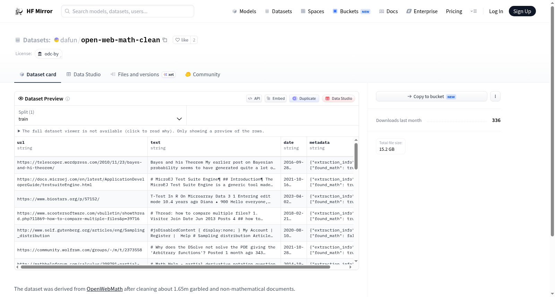The width and height of the screenshot is (555, 297).
Task: Click the Dataset Preview eye icon
Action: coord(21,98)
